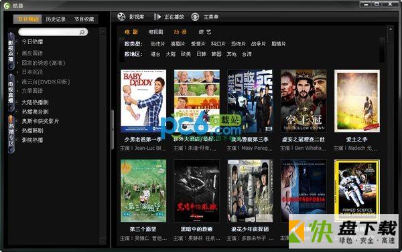
Task: Open the 综艺 category
Action: point(205,32)
